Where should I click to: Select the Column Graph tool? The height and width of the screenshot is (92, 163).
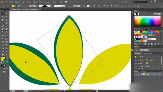(6, 48)
